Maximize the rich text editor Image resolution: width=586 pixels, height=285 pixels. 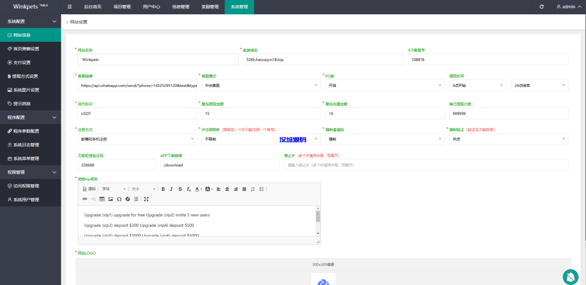[x=146, y=199]
